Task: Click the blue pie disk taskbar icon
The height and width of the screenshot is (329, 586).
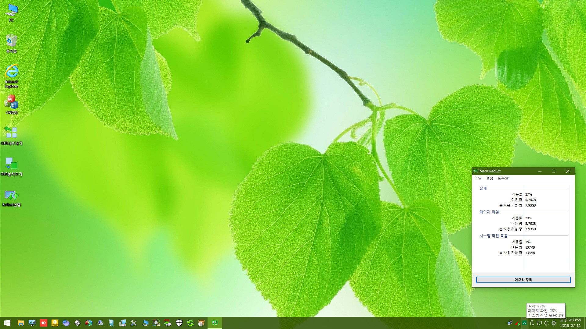Action: (x=66, y=323)
